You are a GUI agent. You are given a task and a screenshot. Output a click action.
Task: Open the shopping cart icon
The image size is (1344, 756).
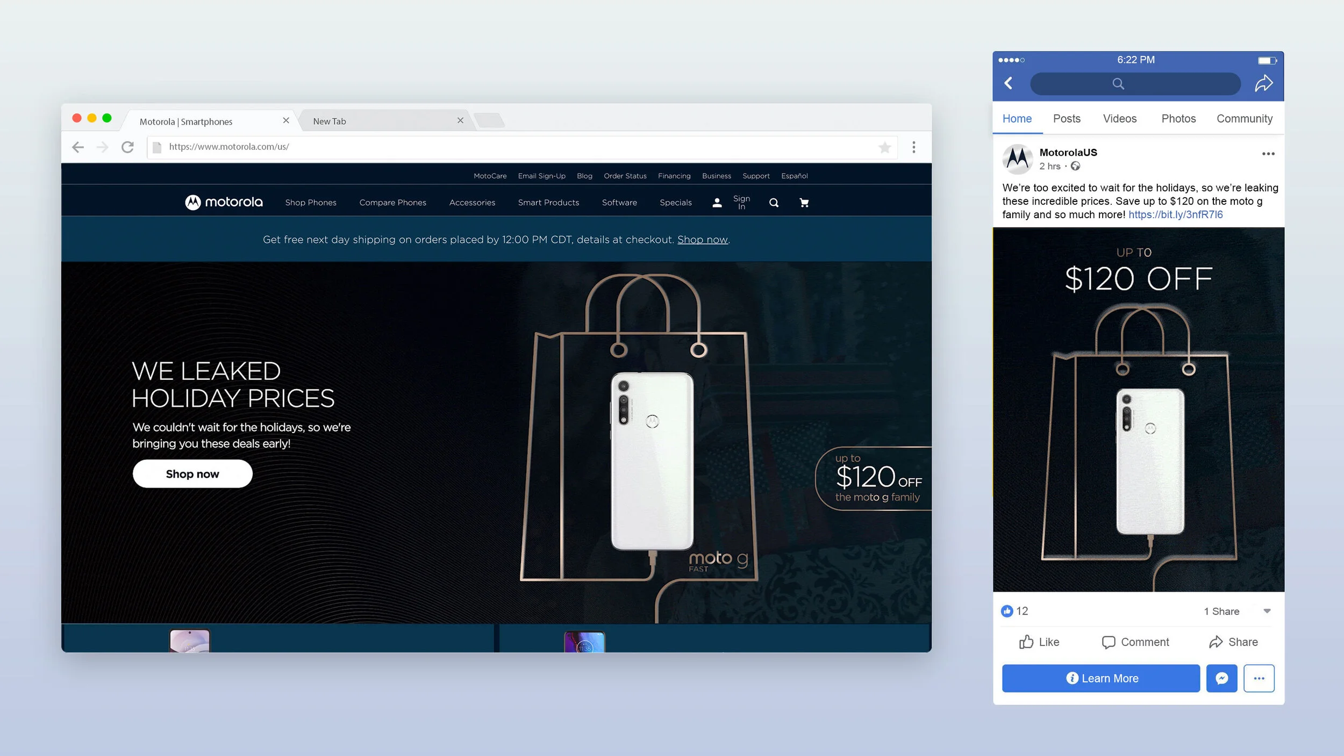pos(804,203)
